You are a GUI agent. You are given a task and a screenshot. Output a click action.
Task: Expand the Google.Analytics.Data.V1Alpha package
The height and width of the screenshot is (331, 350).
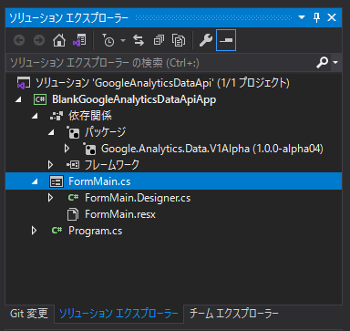(x=67, y=149)
